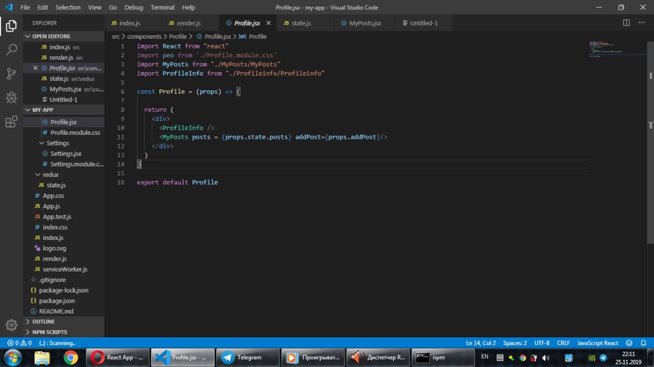
Task: Open the Source Control view icon
Action: coord(11,74)
